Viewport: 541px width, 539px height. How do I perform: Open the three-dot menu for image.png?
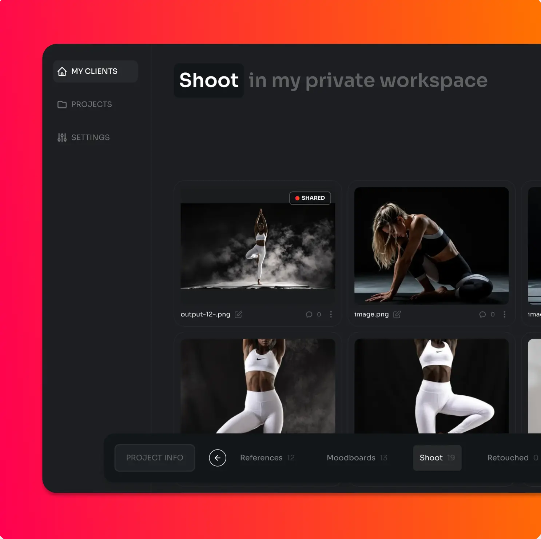504,314
